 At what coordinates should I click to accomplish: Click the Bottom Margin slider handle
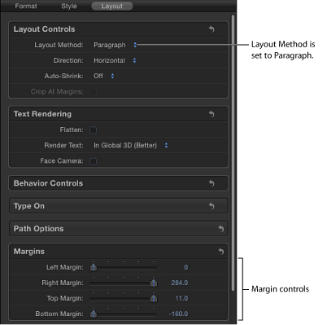pos(94,314)
